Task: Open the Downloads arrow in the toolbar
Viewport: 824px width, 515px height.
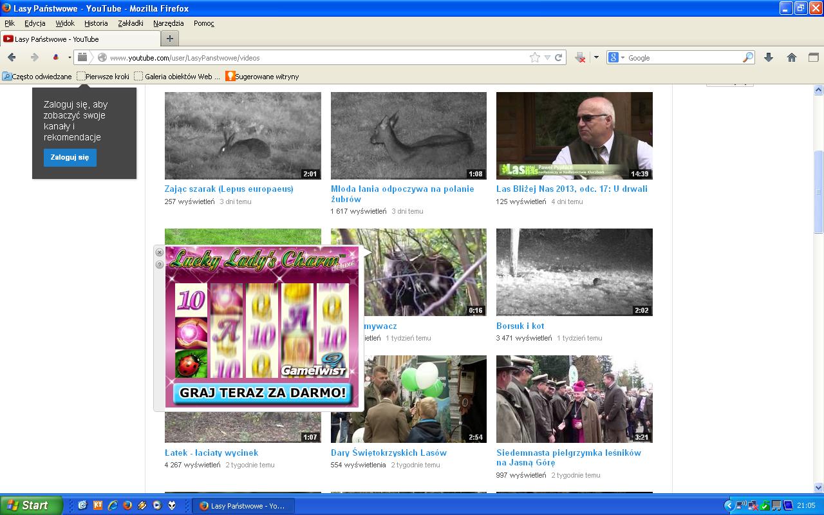Action: [x=769, y=57]
